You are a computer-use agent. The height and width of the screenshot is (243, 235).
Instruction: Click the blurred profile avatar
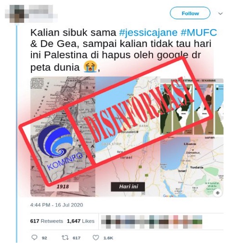tap(17, 14)
